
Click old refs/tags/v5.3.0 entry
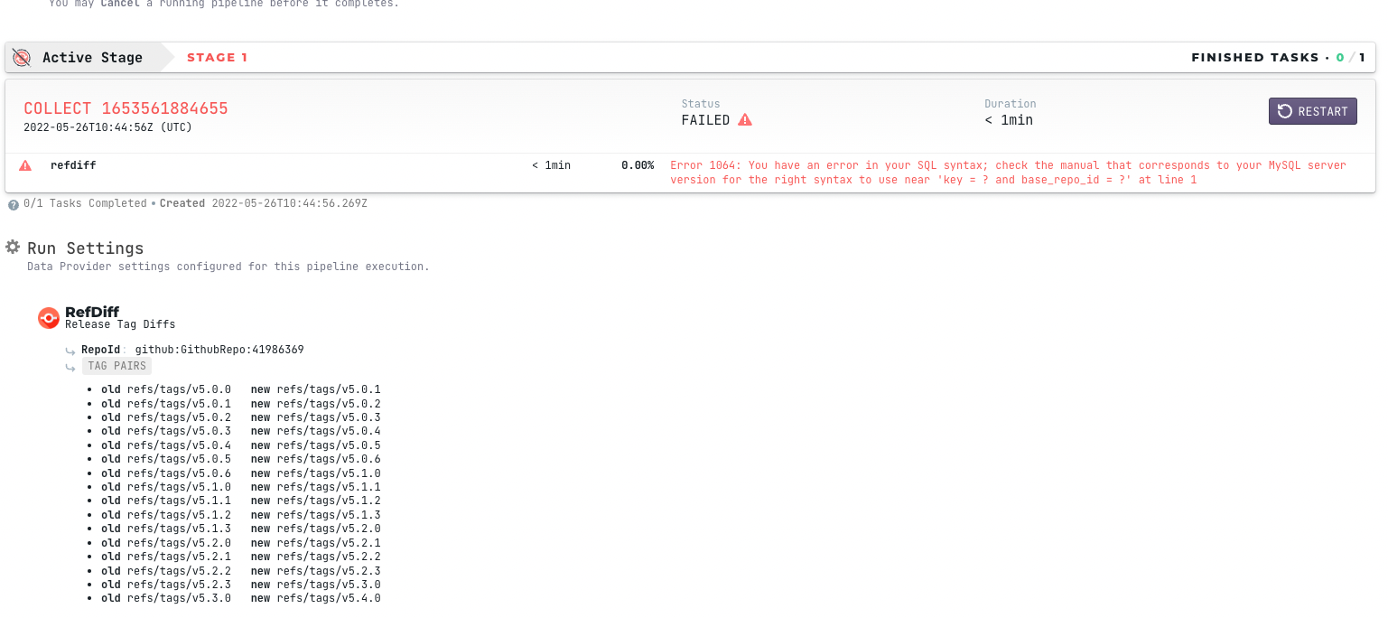pos(166,598)
